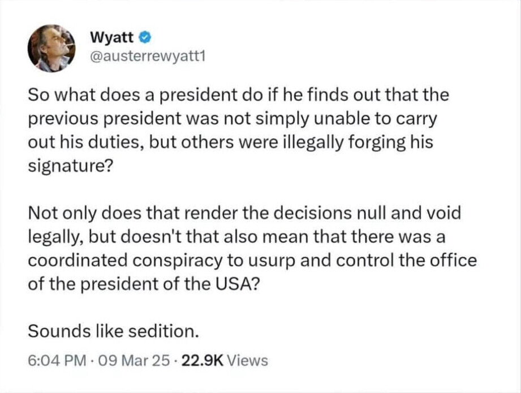This screenshot has width=521, height=393.
Task: Click the line starting "Not only does that render"
Action: pyautogui.click(x=244, y=213)
